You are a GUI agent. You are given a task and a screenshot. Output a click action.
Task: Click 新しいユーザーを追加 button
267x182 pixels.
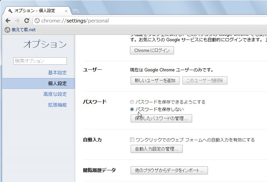click(x=155, y=80)
